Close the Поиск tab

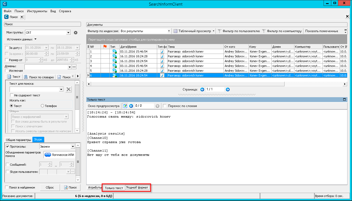click(22, 17)
